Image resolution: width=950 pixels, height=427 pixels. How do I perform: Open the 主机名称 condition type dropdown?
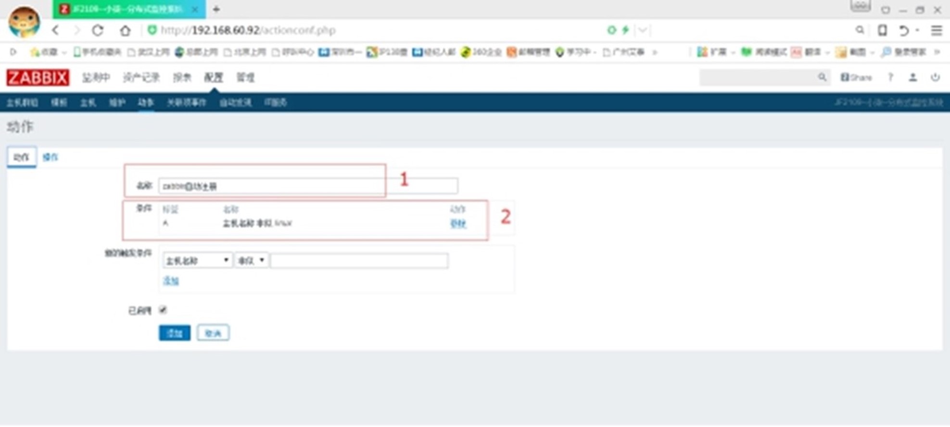(197, 260)
